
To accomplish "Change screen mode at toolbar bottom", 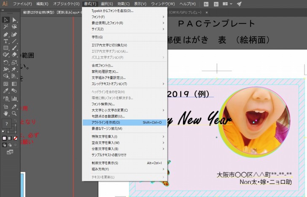I will pos(10,152).
